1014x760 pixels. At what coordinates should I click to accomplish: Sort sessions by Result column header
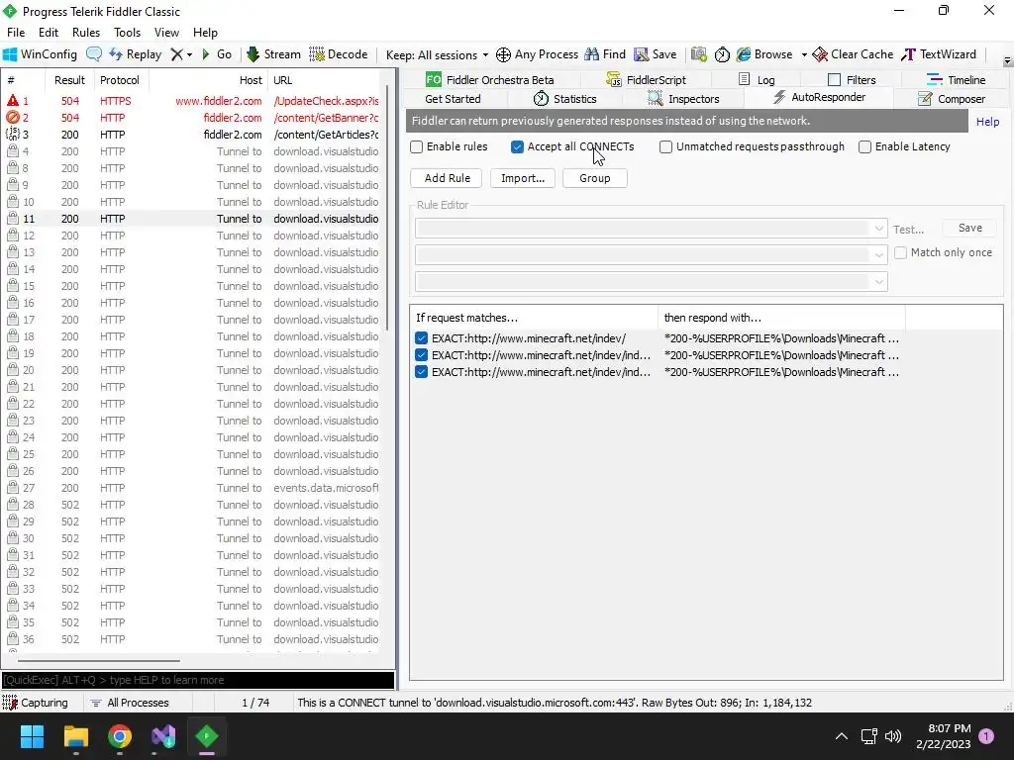(70, 80)
